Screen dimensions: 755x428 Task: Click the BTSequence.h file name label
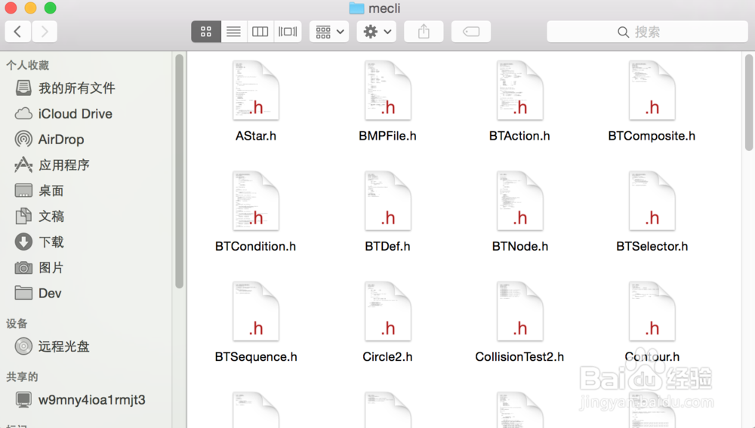256,357
